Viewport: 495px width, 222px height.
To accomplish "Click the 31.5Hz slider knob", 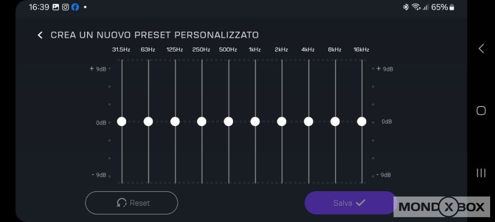I will pos(122,121).
